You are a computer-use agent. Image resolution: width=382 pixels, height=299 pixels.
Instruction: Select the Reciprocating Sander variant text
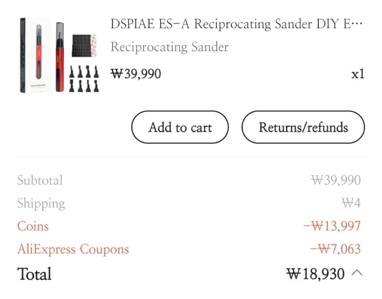click(x=170, y=47)
